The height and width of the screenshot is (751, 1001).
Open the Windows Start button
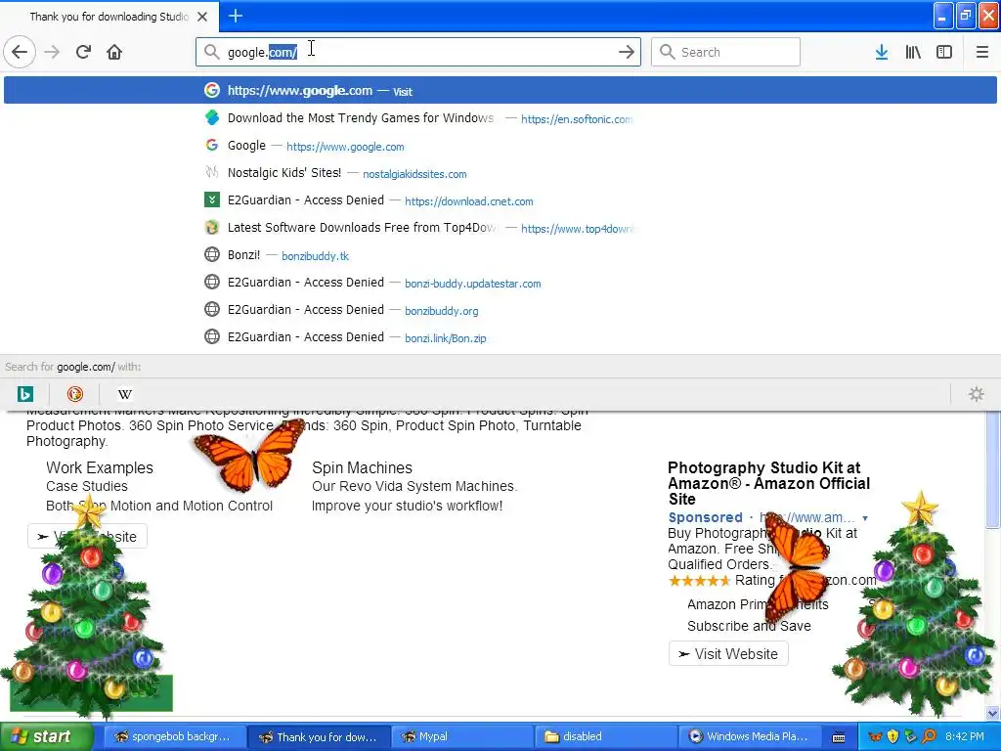(46, 737)
